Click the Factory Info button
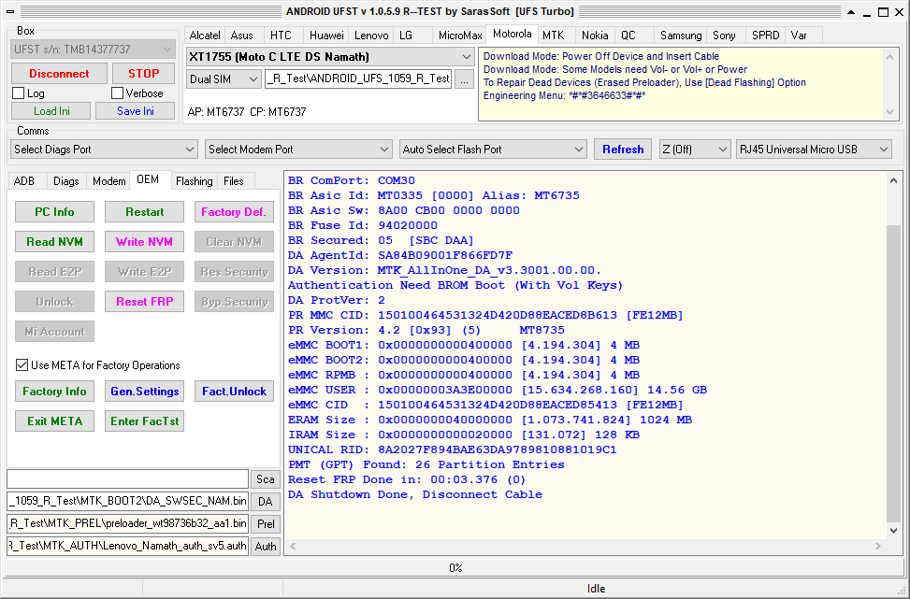Screen dimensions: 910x599 click(54, 392)
